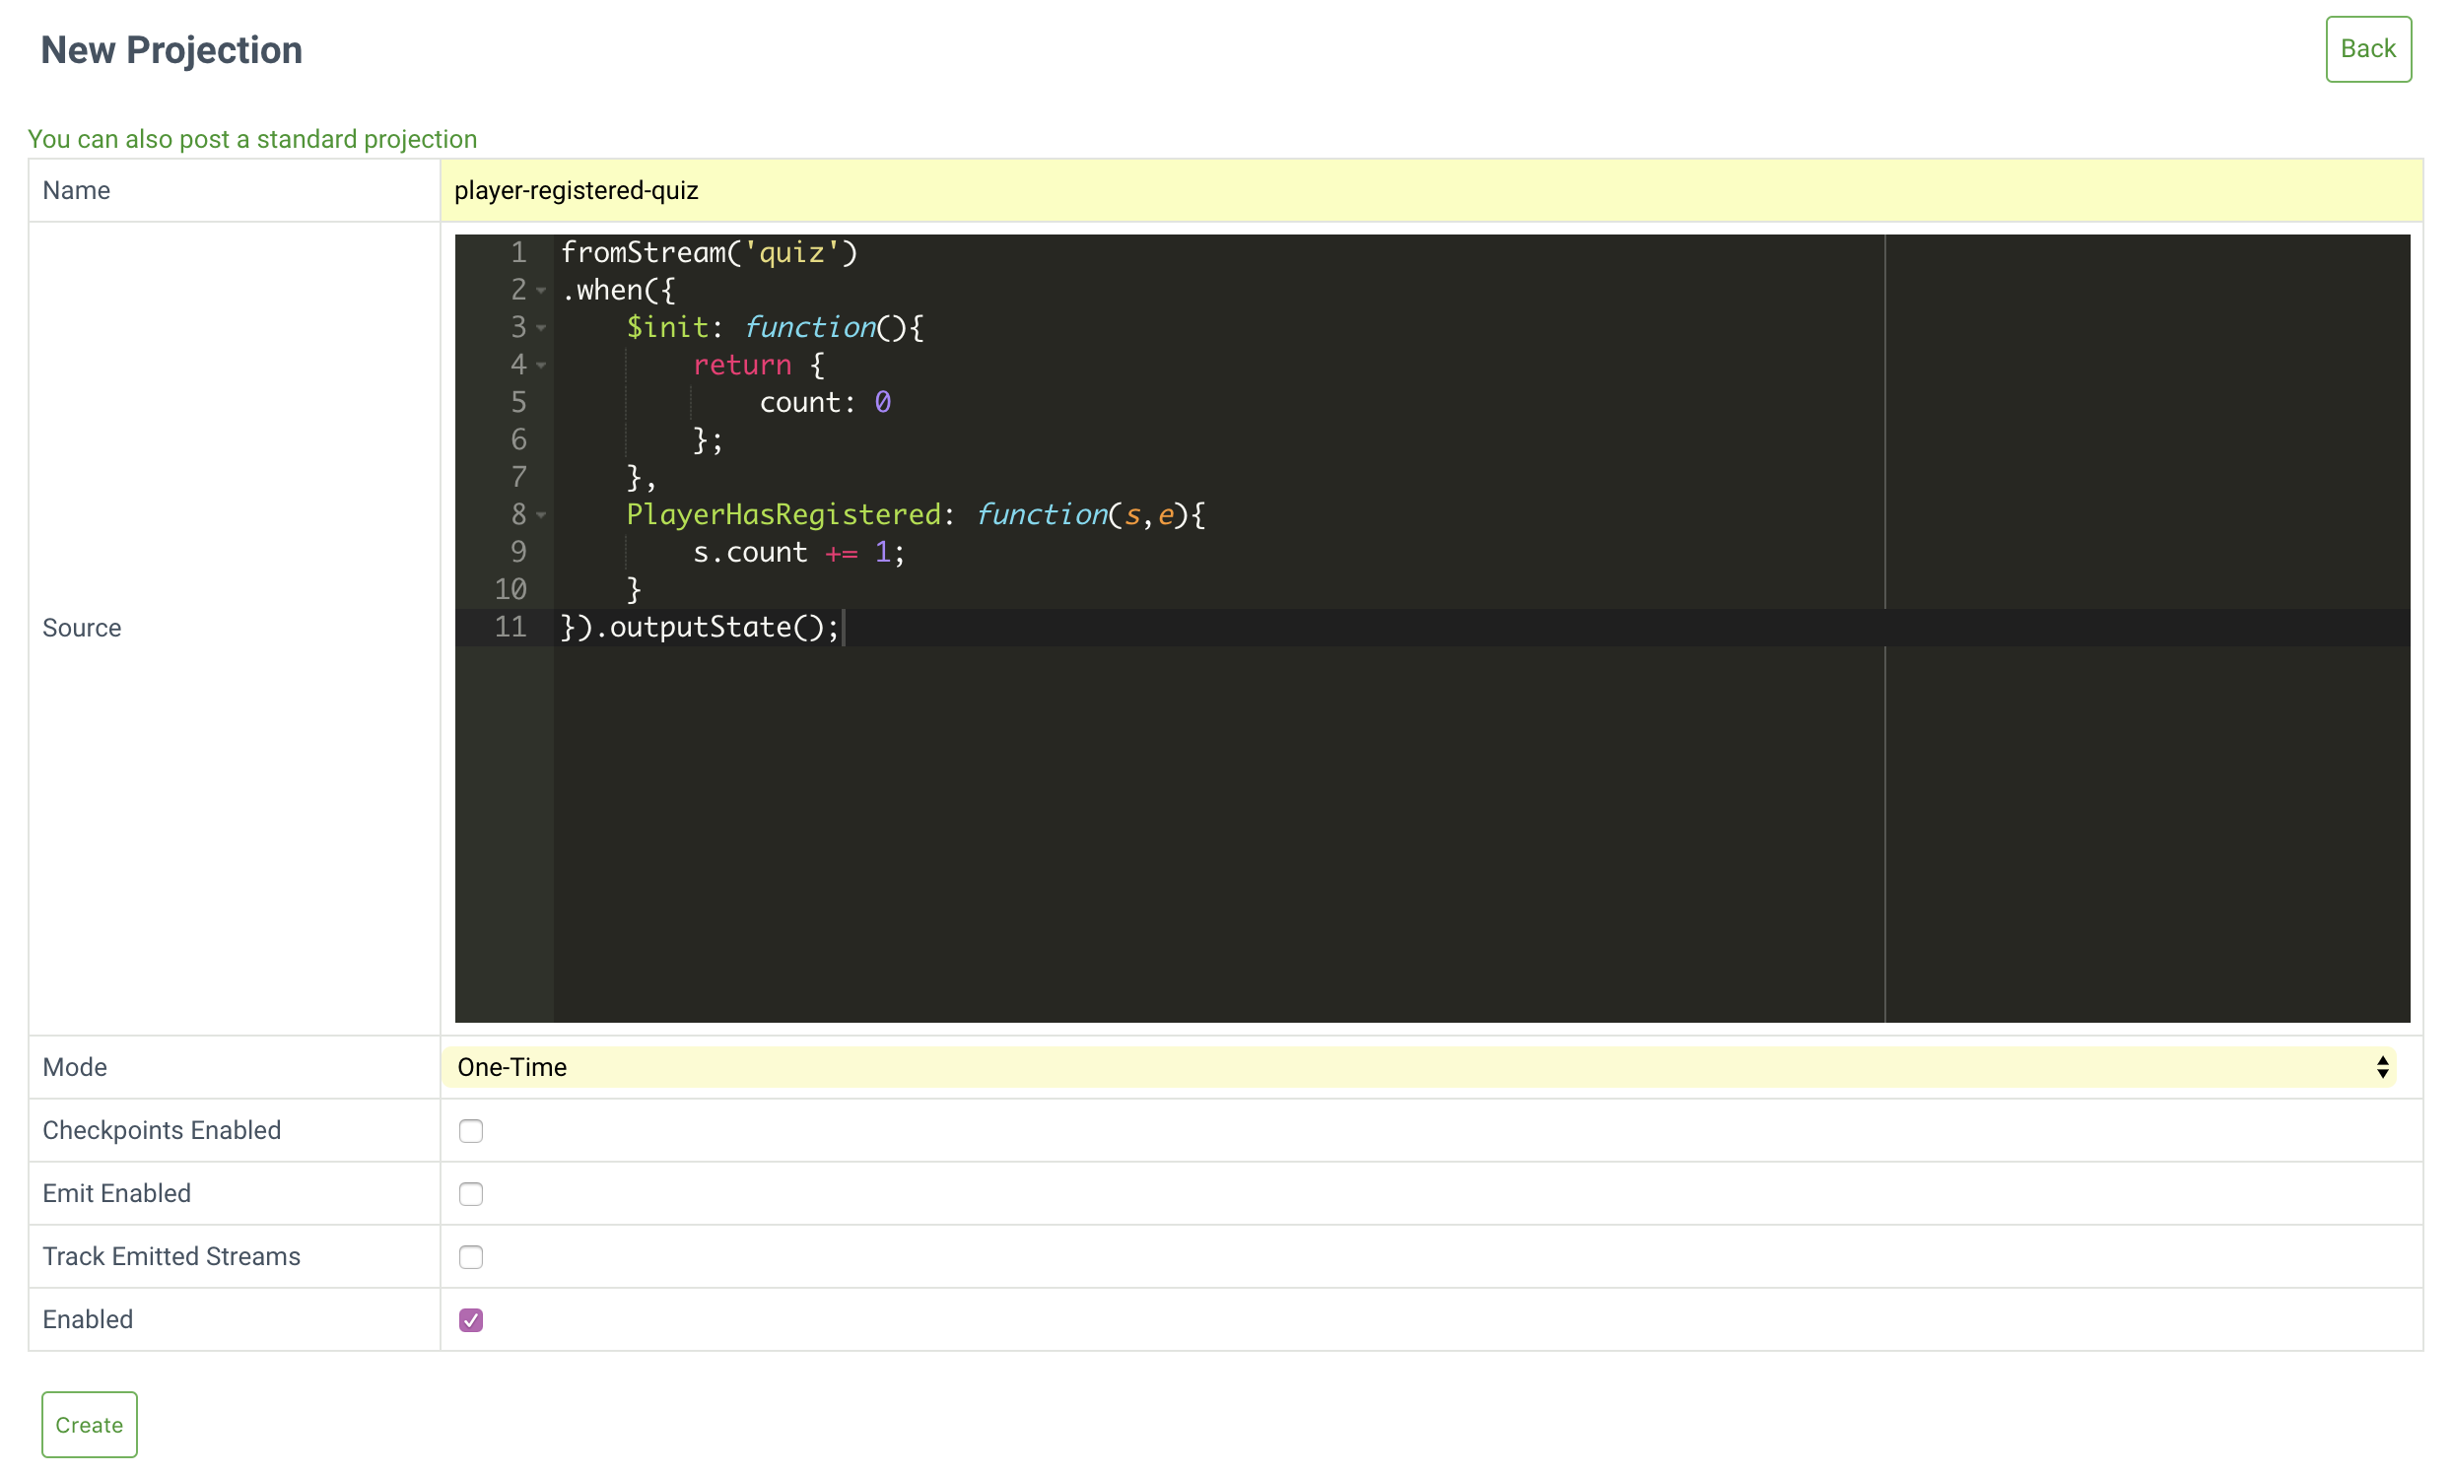2453x1474 pixels.
Task: Click the count: 0 code line
Action: pyautogui.click(x=825, y=403)
